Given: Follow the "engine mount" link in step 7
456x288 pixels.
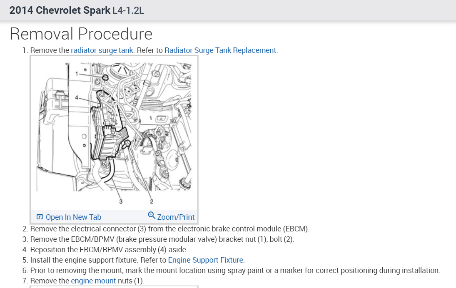Looking at the screenshot, I should click(x=93, y=281).
